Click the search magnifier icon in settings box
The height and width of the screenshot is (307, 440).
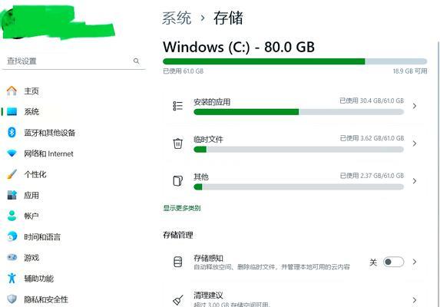tap(137, 61)
